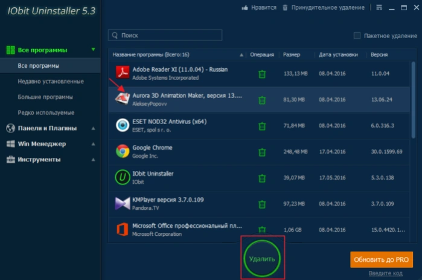Click trash icon for Google Chrome row

click(262, 152)
